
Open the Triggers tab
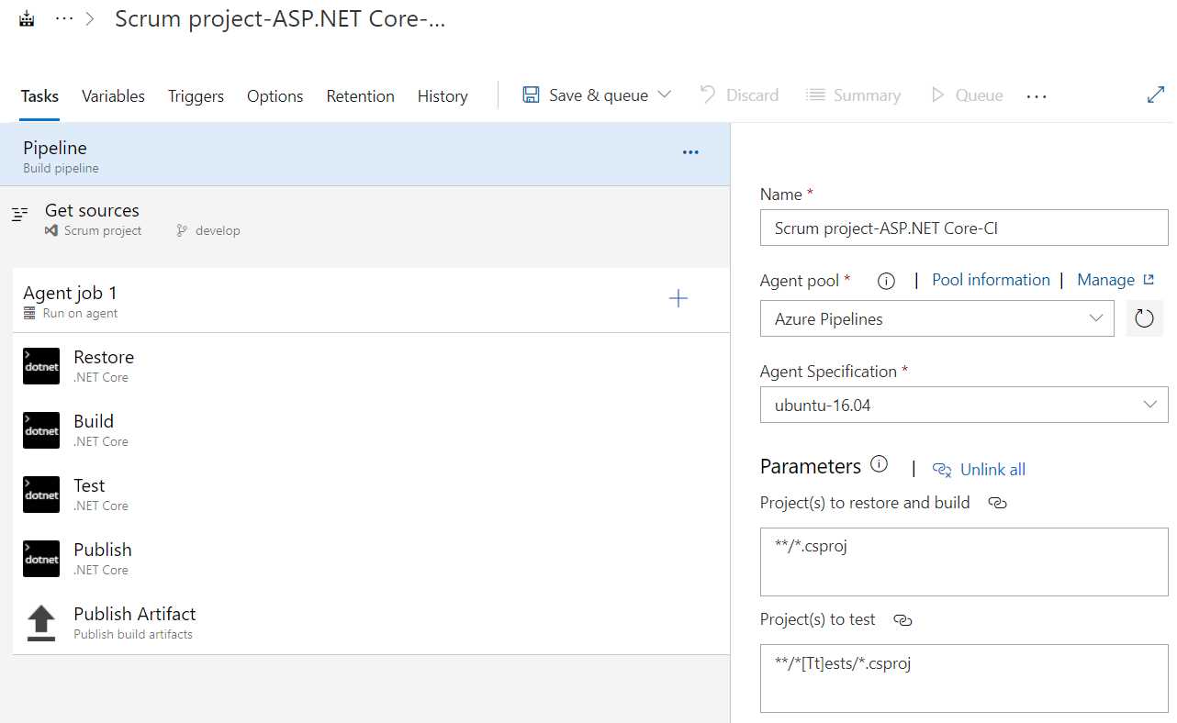[196, 95]
